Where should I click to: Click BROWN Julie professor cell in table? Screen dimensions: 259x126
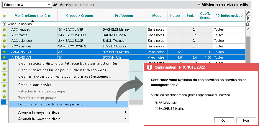[x=124, y=58]
